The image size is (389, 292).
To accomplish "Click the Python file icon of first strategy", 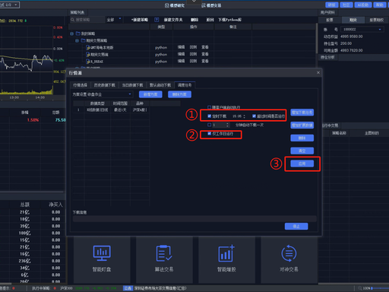I will (88, 47).
